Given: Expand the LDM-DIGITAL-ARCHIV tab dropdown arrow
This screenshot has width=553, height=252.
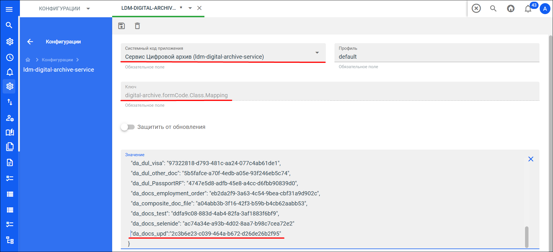Looking at the screenshot, I should pyautogui.click(x=190, y=8).
